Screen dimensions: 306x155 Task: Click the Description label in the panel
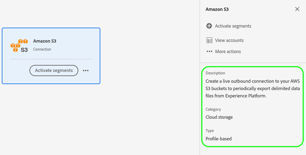(x=215, y=73)
